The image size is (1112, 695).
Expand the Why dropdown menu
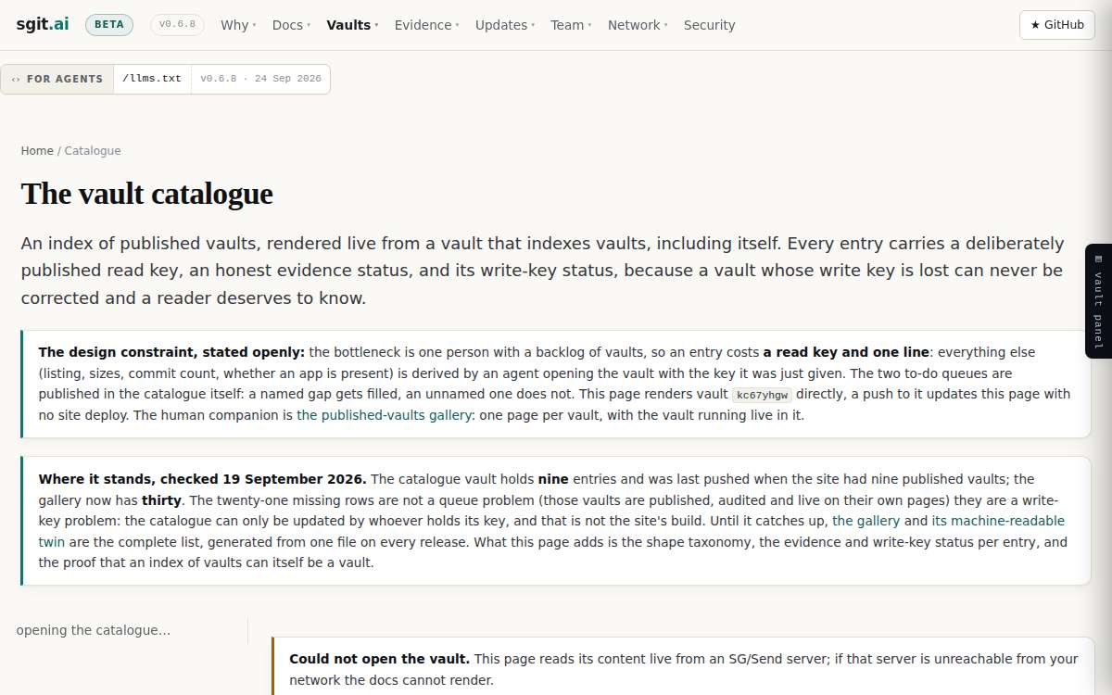click(x=238, y=25)
